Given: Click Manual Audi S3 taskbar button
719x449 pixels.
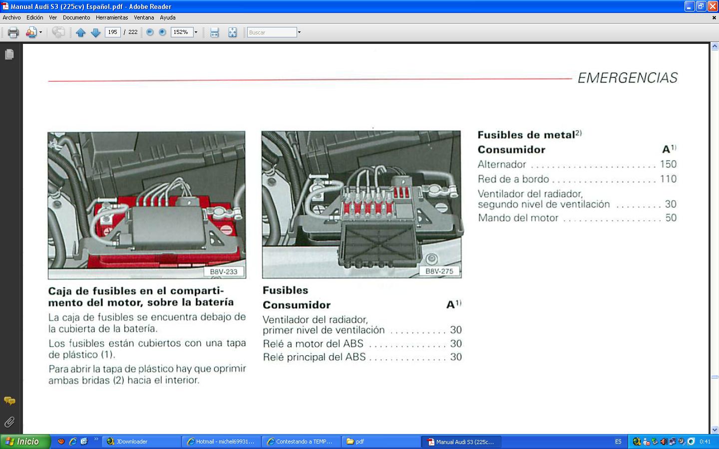Looking at the screenshot, I should [461, 442].
